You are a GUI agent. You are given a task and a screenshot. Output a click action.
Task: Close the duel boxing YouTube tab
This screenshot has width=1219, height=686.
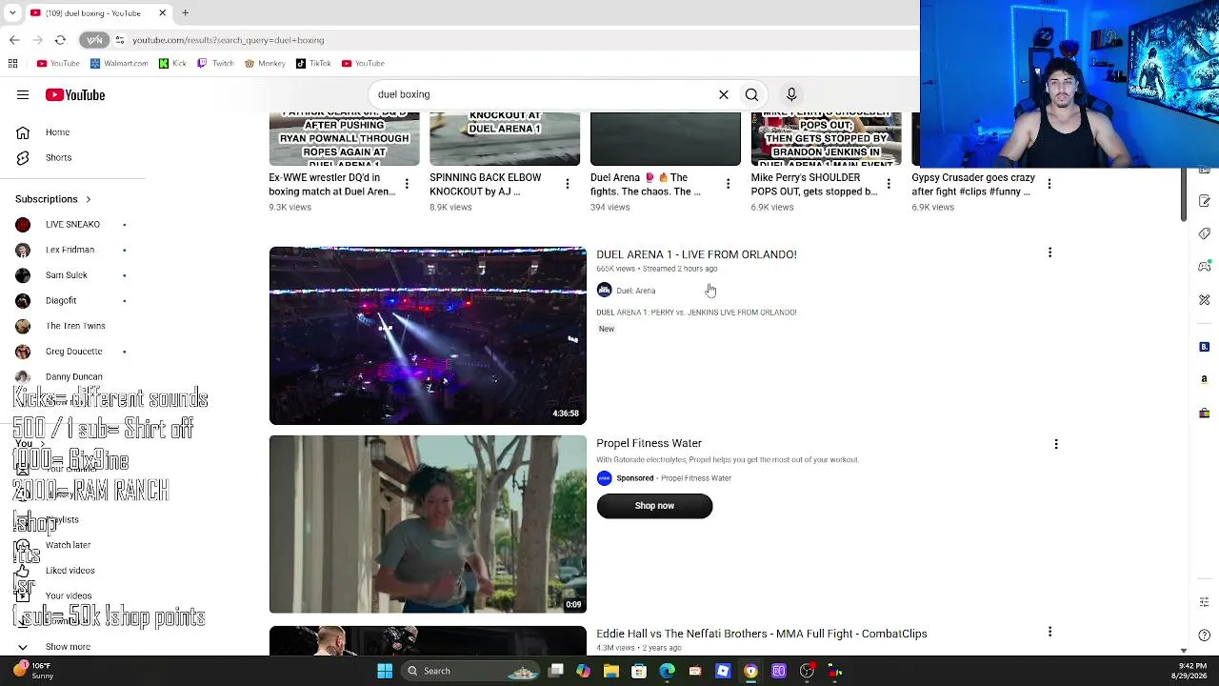pos(162,13)
